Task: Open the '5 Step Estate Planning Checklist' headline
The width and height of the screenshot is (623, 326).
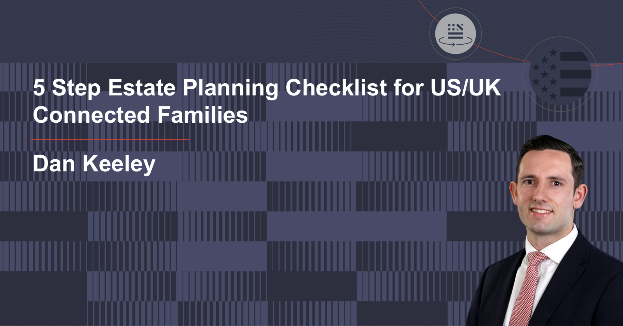Action: click(x=267, y=88)
